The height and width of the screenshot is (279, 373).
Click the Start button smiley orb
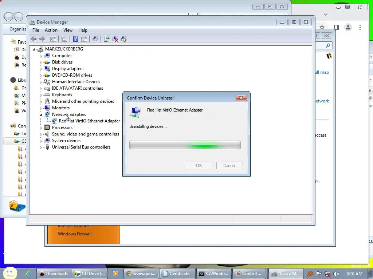coord(10,273)
